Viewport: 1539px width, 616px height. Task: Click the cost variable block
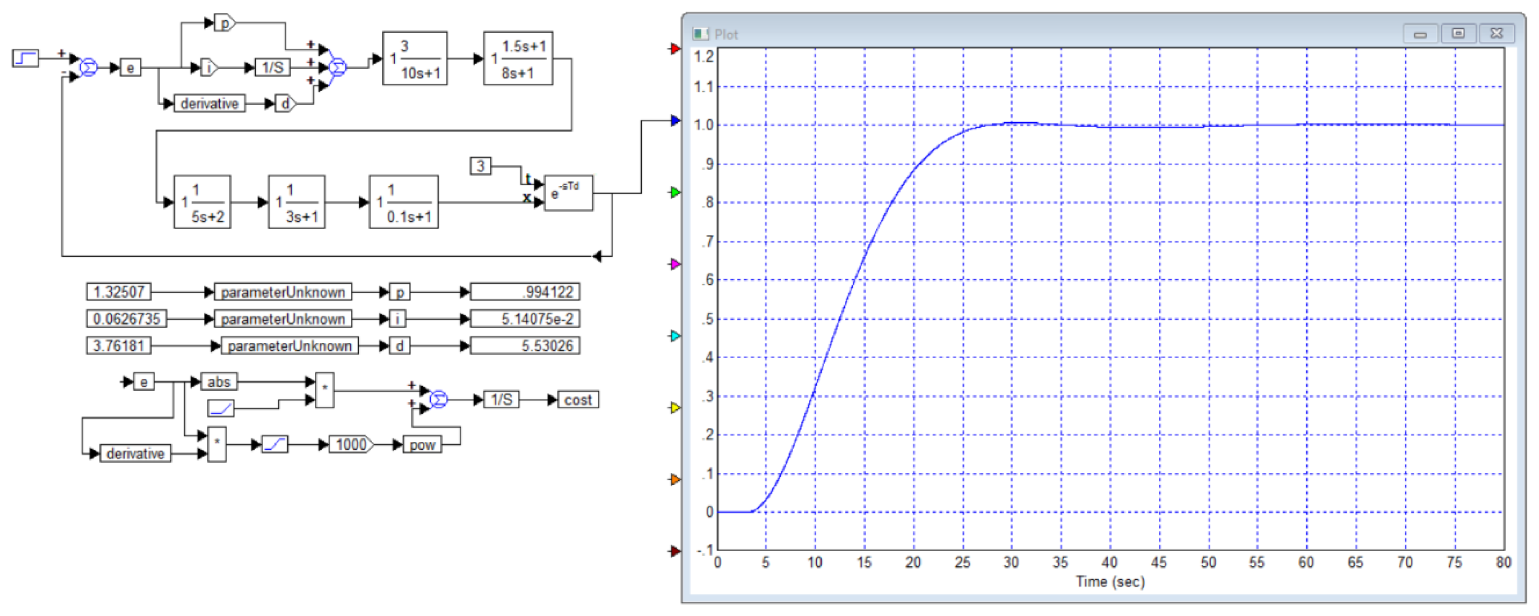(578, 400)
